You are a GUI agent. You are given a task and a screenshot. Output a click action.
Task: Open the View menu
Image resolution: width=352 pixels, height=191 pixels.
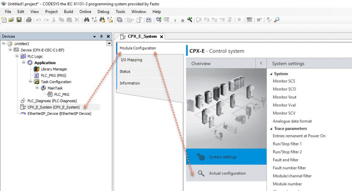[x=35, y=12]
